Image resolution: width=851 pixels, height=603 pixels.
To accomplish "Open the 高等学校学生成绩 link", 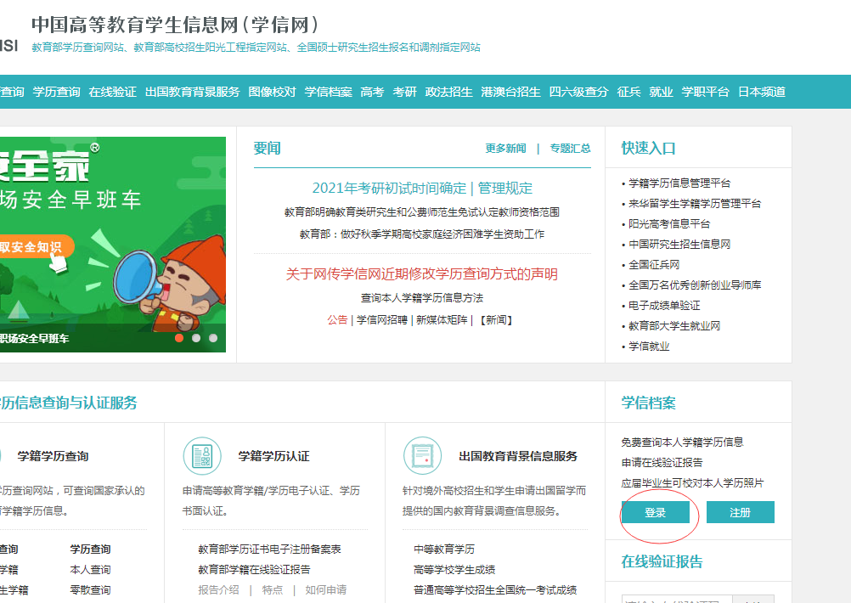I will [x=454, y=569].
